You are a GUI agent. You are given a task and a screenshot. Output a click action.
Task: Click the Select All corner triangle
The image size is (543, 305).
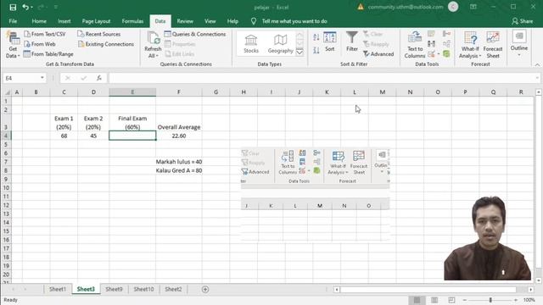pos(8,92)
